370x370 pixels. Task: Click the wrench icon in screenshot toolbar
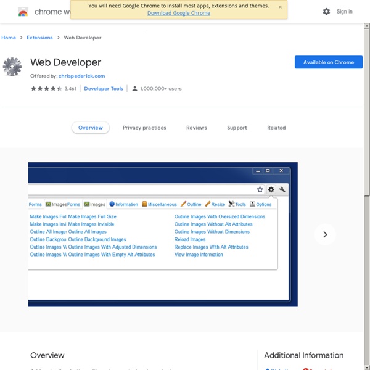[282, 189]
